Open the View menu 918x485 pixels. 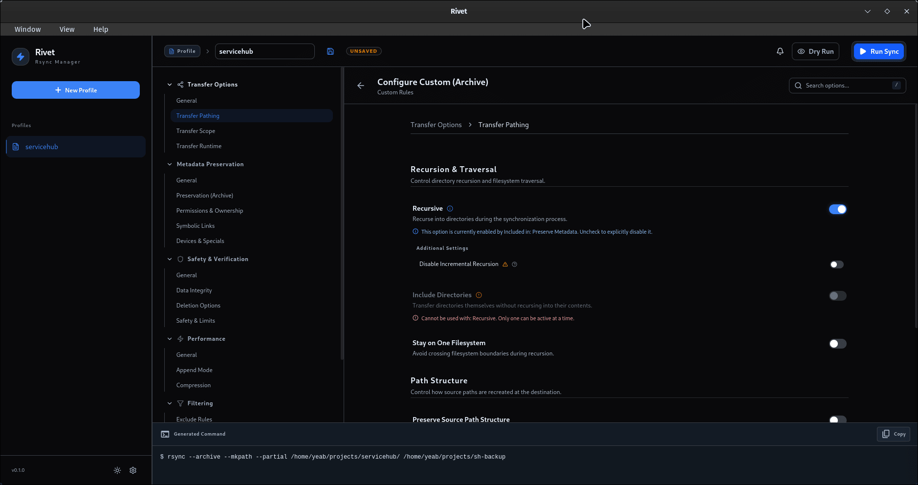click(x=67, y=29)
